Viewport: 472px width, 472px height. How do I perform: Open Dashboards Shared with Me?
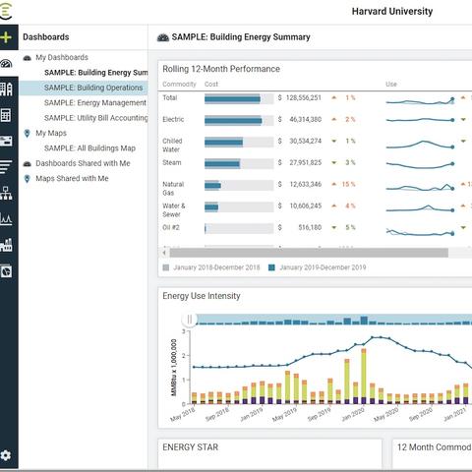(x=83, y=163)
